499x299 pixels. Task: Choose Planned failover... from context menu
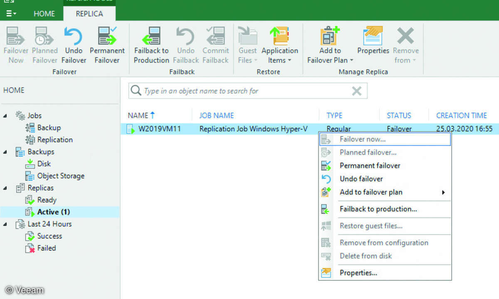(385, 152)
